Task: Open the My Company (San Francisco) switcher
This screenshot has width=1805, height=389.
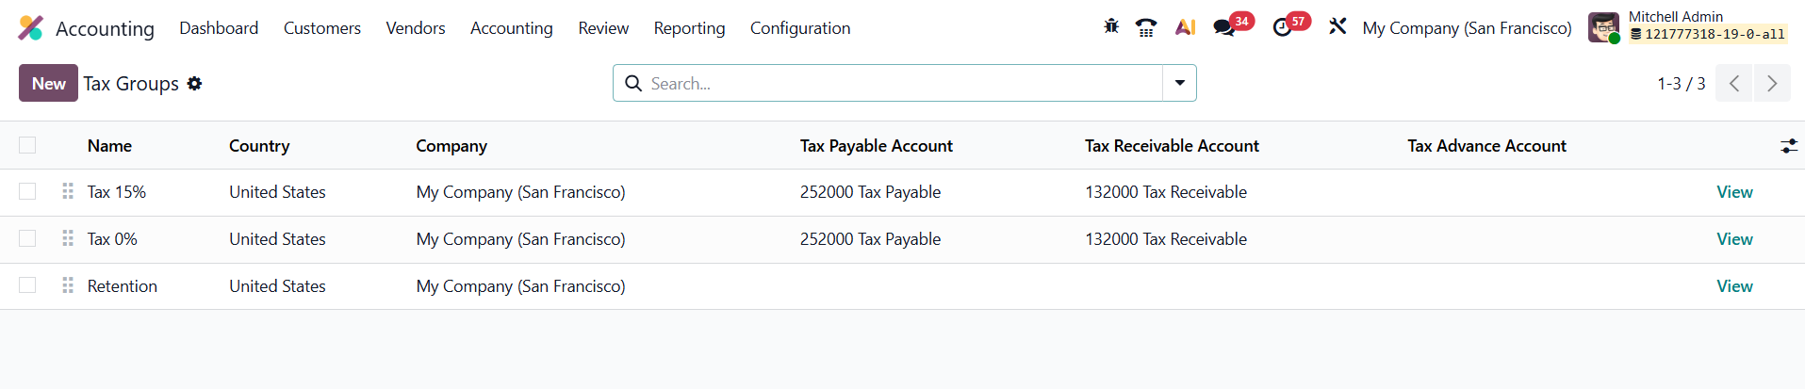Action: [1467, 28]
